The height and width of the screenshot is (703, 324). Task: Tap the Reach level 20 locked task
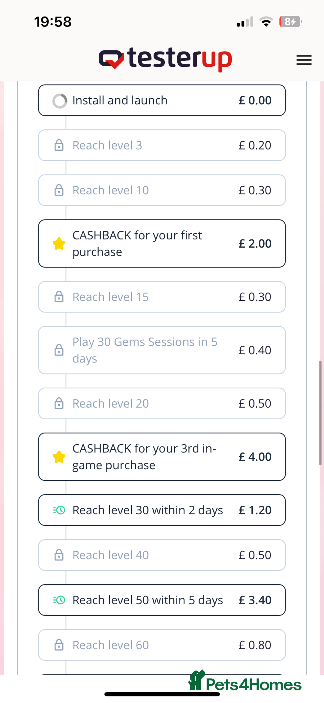162,403
